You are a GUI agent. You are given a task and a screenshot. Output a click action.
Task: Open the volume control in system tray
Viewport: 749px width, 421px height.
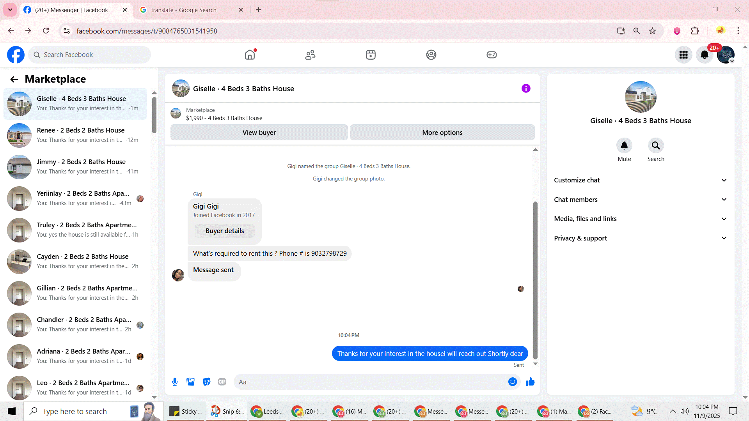pos(685,411)
